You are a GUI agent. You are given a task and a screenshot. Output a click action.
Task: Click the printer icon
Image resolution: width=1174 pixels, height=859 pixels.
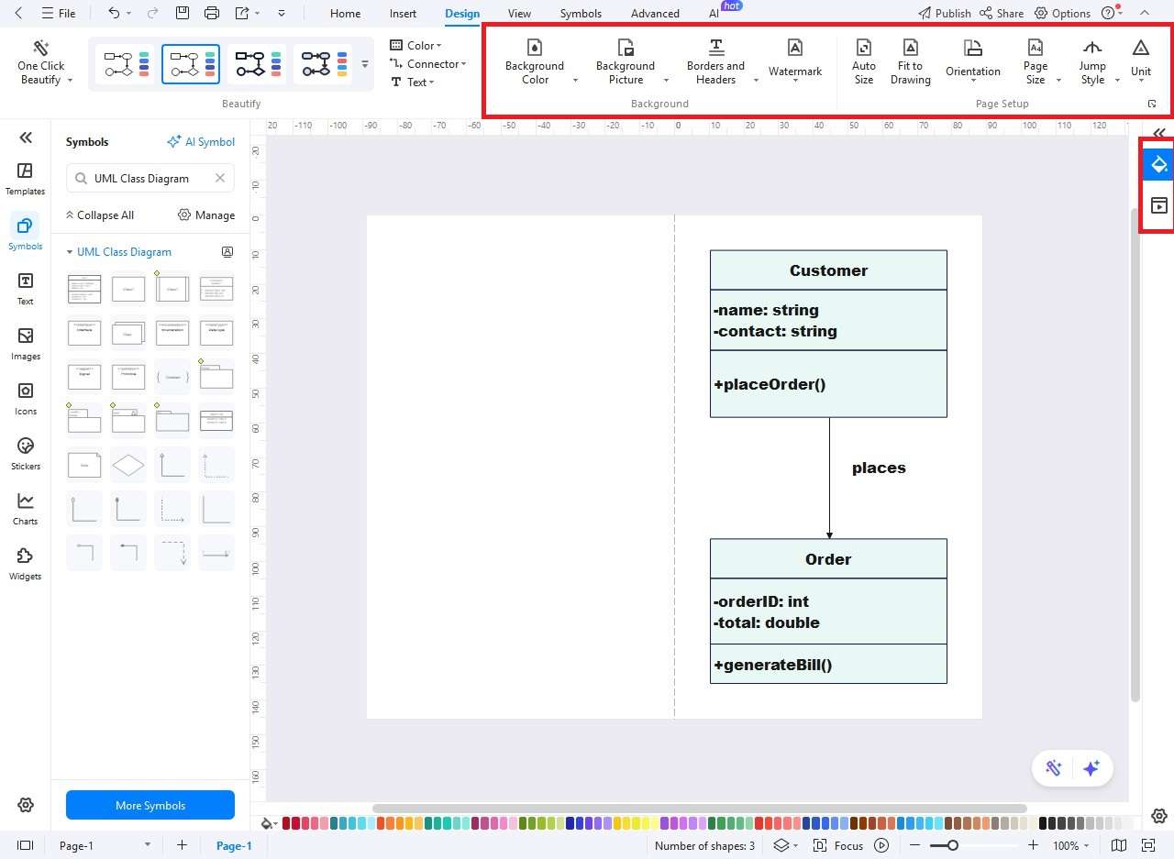pyautogui.click(x=212, y=13)
